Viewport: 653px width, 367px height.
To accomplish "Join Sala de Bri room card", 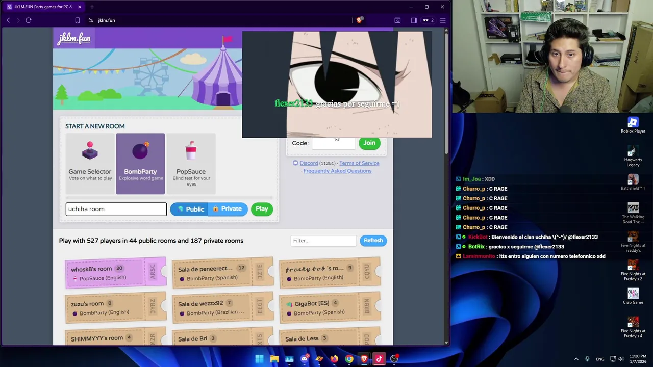I will [222, 336].
